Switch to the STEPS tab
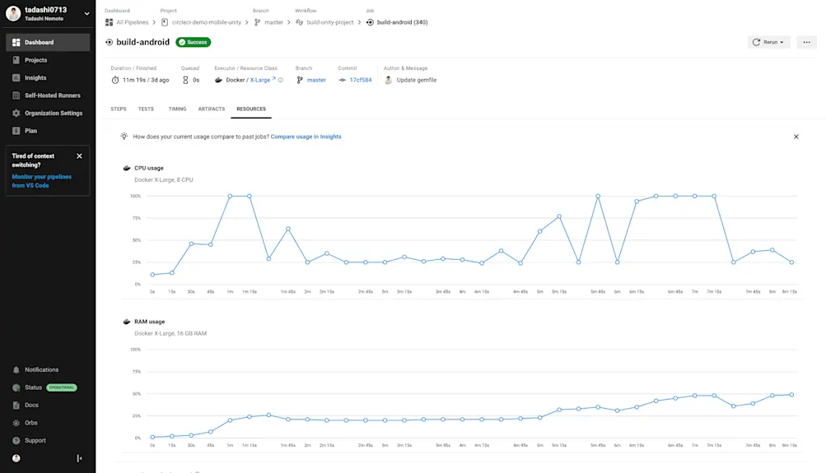This screenshot has width=826, height=473. pos(119,109)
